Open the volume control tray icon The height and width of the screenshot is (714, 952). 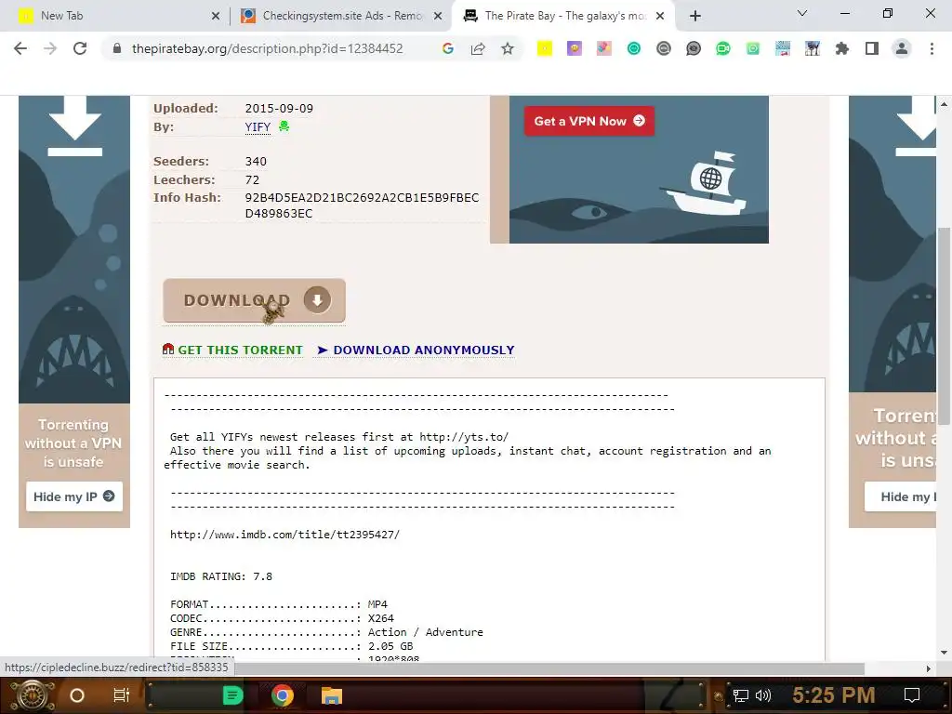763,695
